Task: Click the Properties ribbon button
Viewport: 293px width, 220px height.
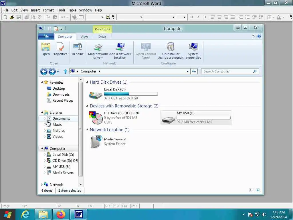Action: tap(60, 49)
